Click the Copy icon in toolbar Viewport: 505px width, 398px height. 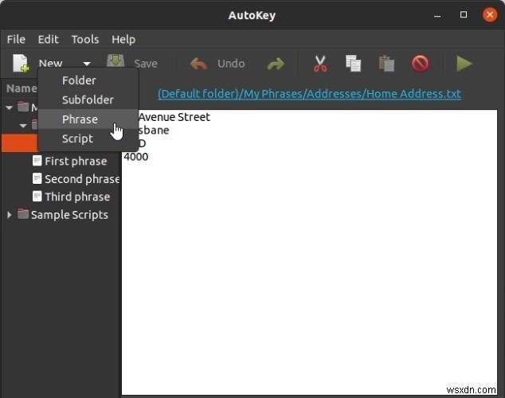tap(353, 64)
